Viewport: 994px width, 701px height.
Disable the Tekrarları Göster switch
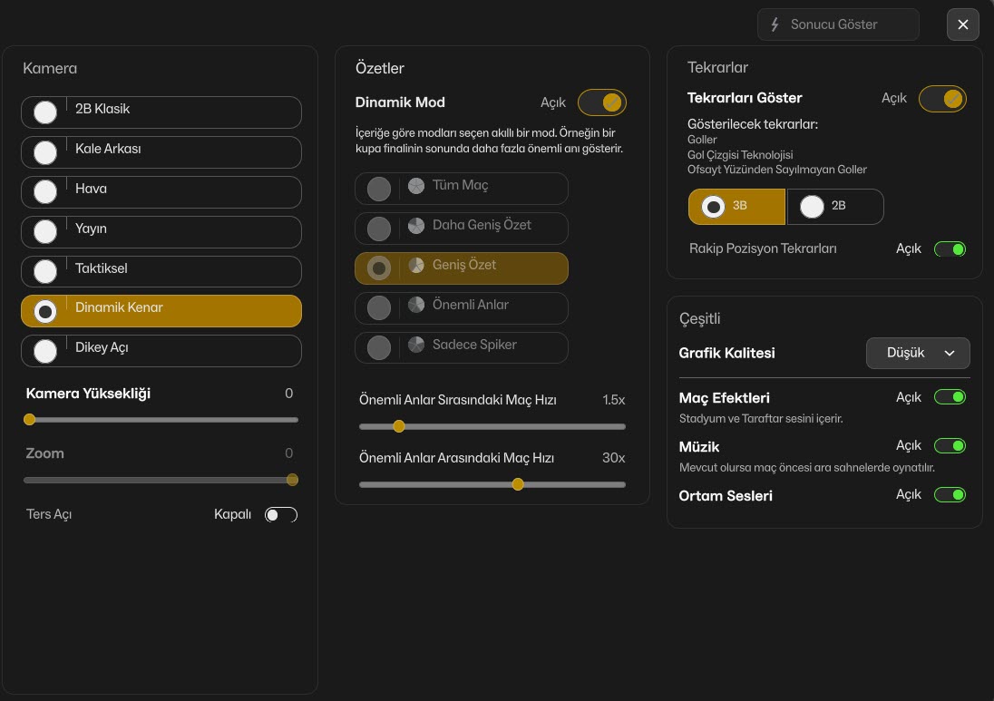point(942,98)
